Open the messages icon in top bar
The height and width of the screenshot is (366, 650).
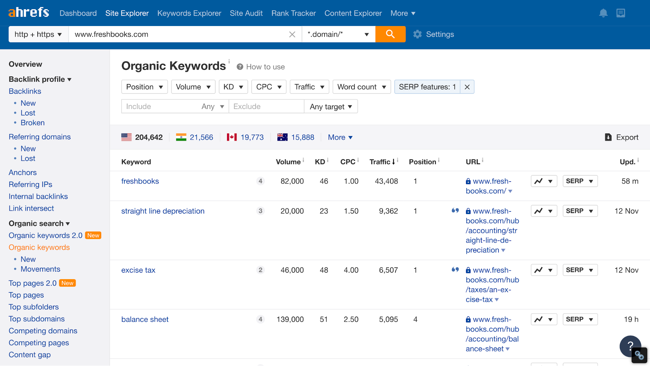620,13
